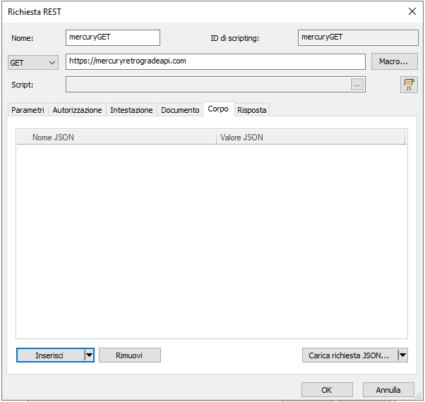Select the Corpo tab

coord(218,110)
